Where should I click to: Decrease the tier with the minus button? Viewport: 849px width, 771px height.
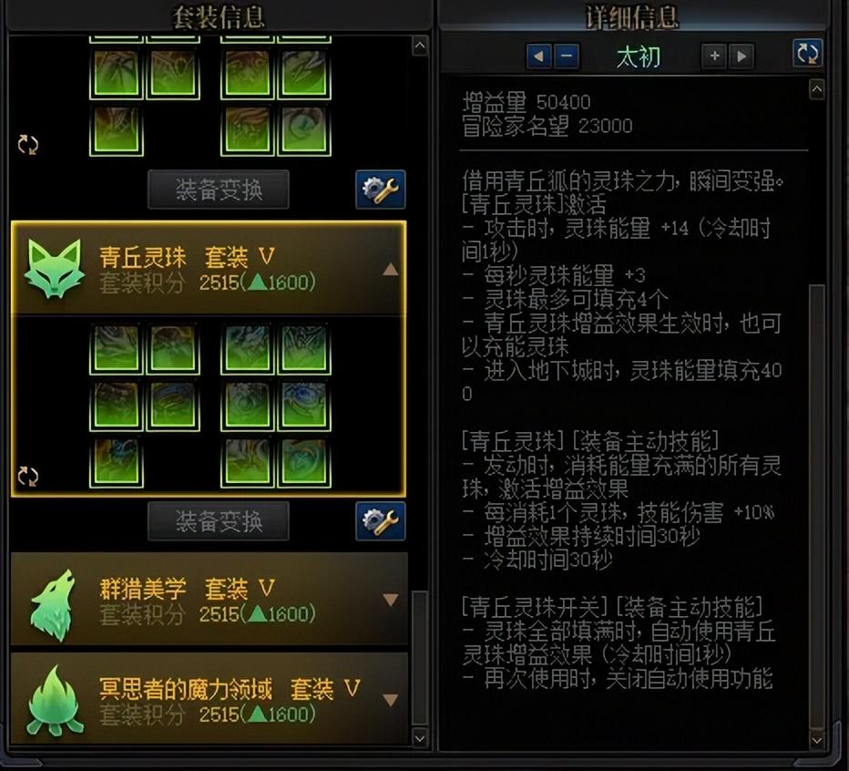pos(567,56)
